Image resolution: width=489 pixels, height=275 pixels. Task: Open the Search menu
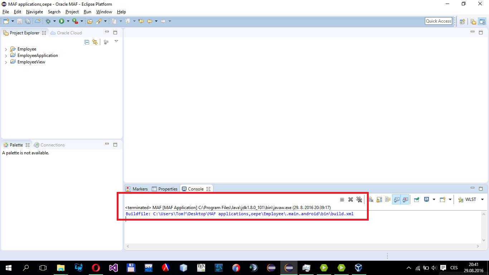point(54,12)
